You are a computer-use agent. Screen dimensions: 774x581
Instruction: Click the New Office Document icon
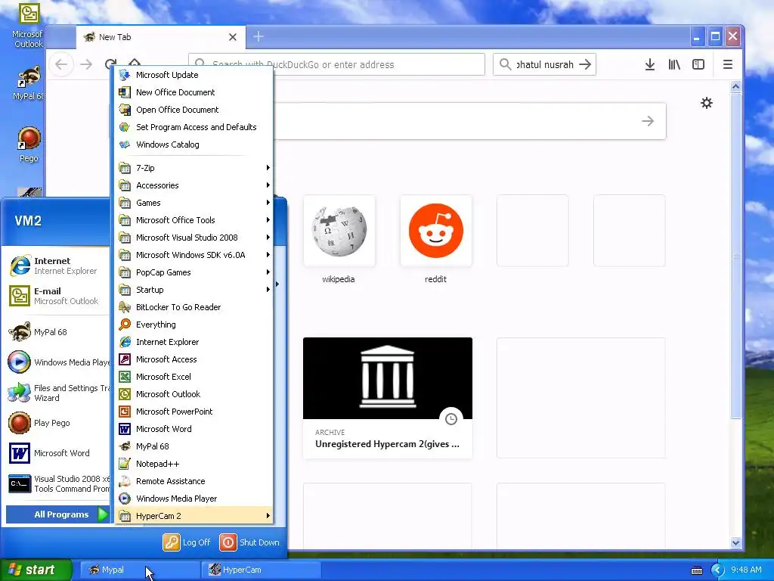click(x=125, y=92)
